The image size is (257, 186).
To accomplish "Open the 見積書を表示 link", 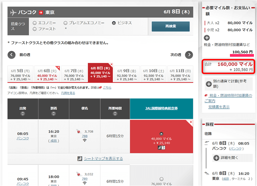I will tap(219, 107).
